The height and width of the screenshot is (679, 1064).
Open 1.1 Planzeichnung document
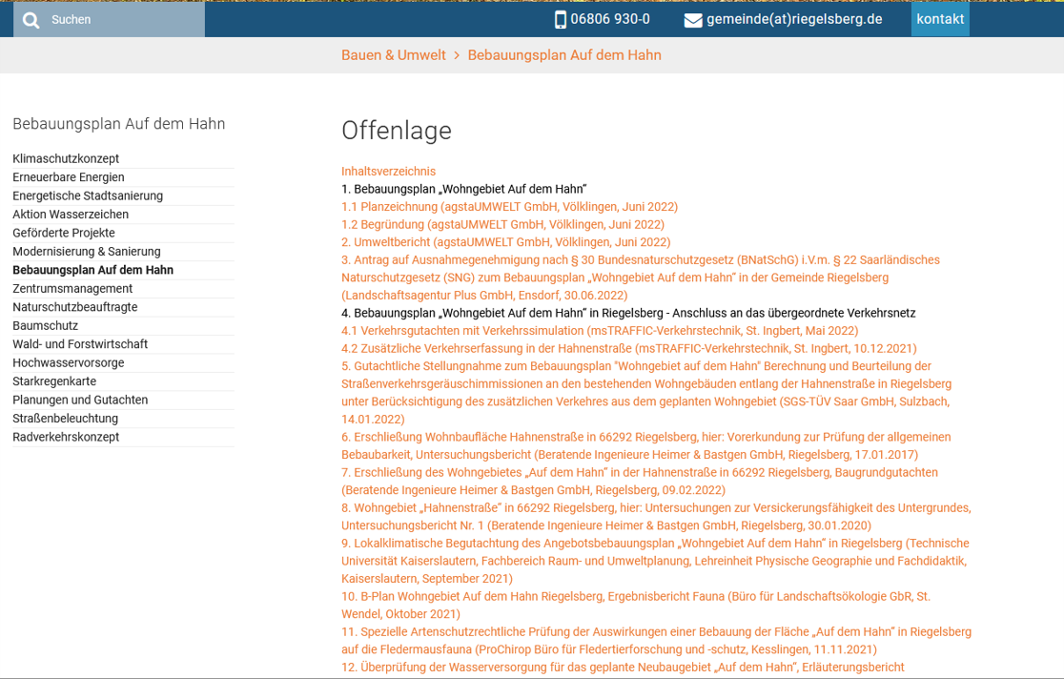click(x=509, y=207)
